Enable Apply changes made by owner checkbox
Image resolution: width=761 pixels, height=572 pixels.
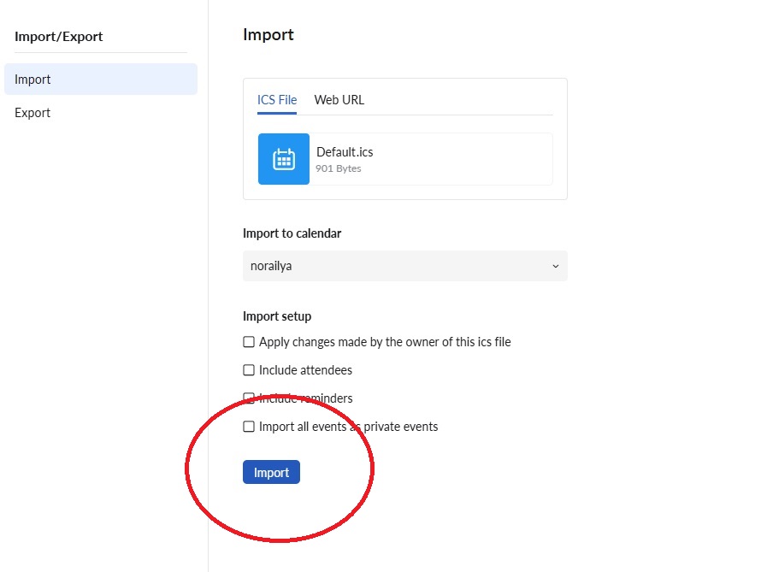point(249,342)
